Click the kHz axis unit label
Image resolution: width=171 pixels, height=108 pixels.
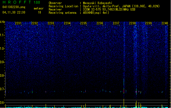[2, 22]
